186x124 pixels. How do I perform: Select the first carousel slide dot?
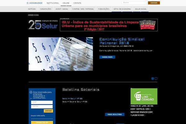153,78
